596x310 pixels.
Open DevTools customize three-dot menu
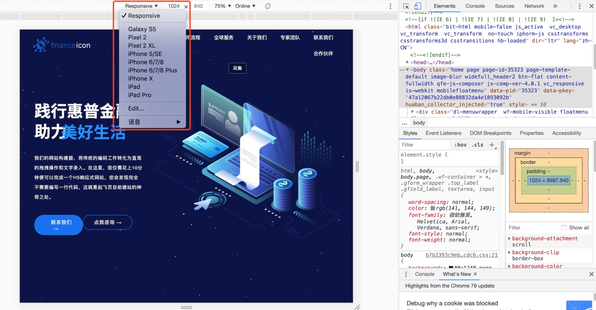[579, 6]
